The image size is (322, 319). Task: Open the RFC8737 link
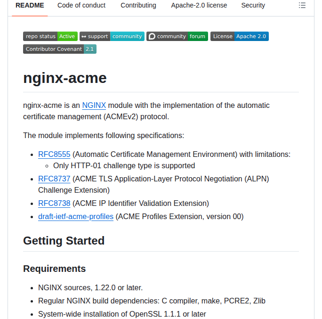click(54, 179)
